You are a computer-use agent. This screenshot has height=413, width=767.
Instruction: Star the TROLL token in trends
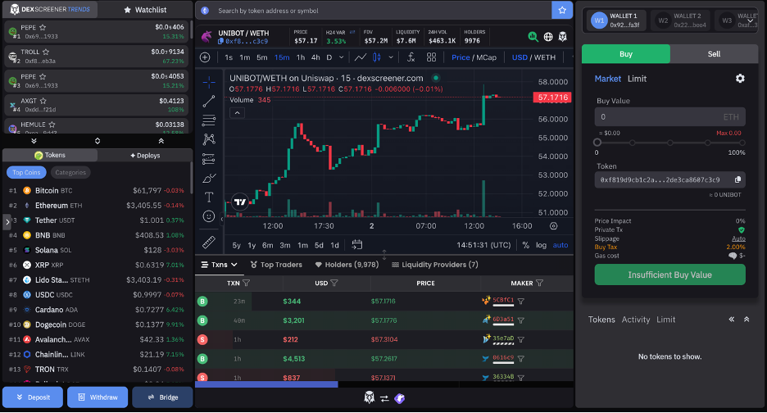[46, 52]
